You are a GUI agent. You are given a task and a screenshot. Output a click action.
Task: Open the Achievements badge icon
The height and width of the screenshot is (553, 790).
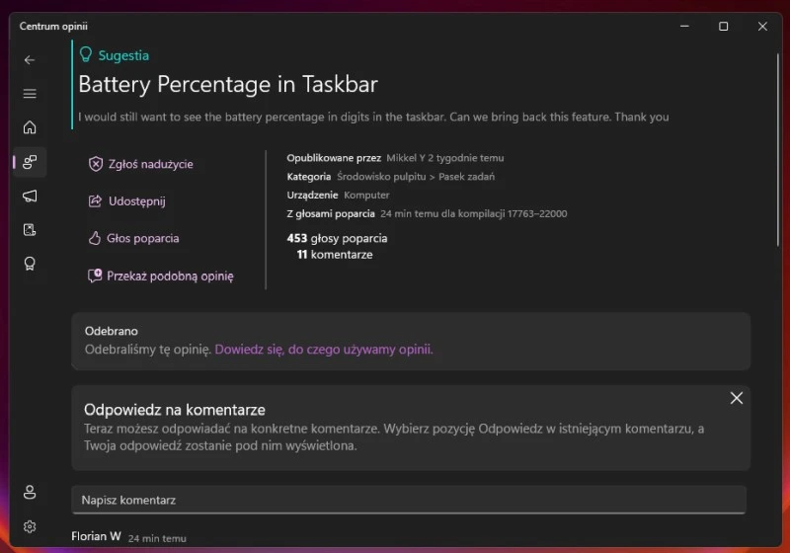30,264
